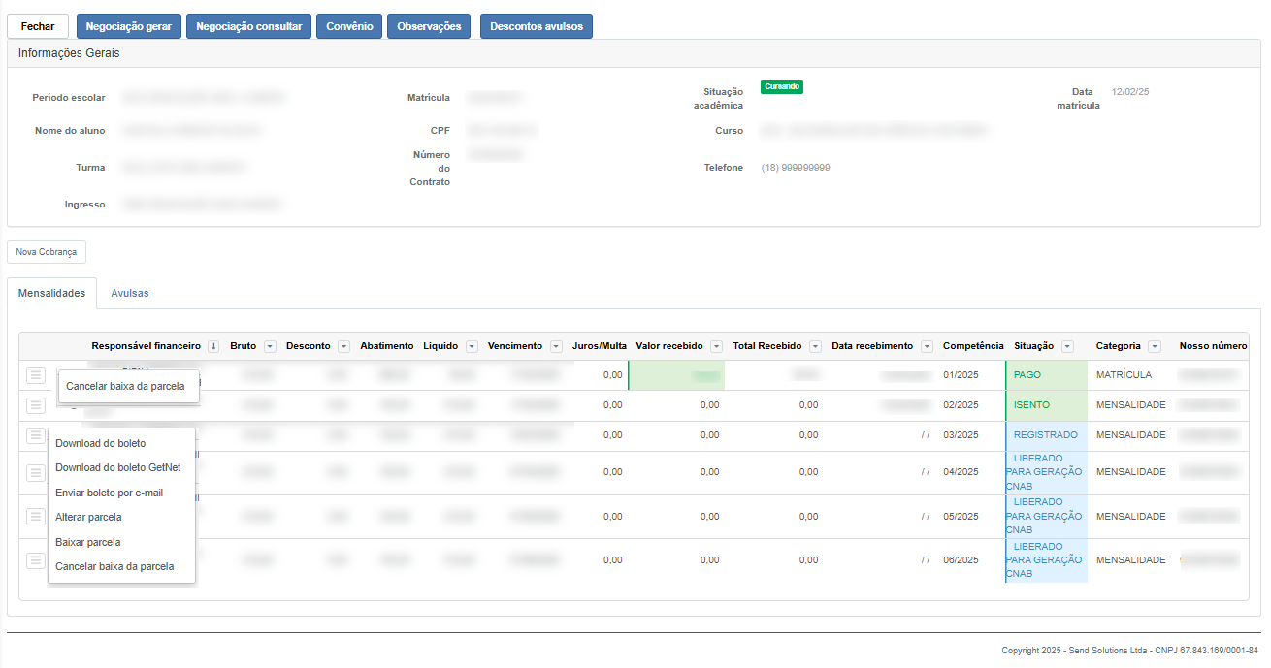Open the Categoria column filter dropdown

[1155, 346]
